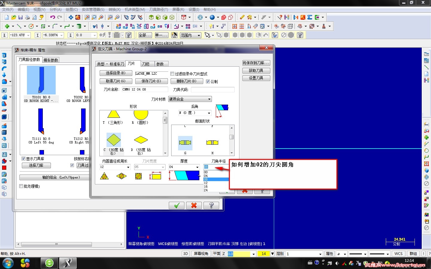Viewport: 431px width, 269px height.
Task: Click the yellow pencil icon
Action: [x=242, y=17]
